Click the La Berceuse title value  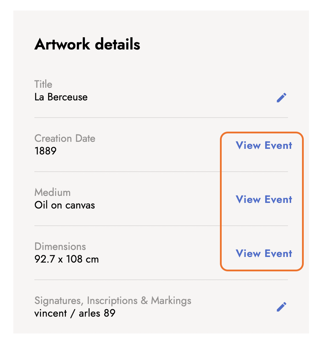pos(61,97)
